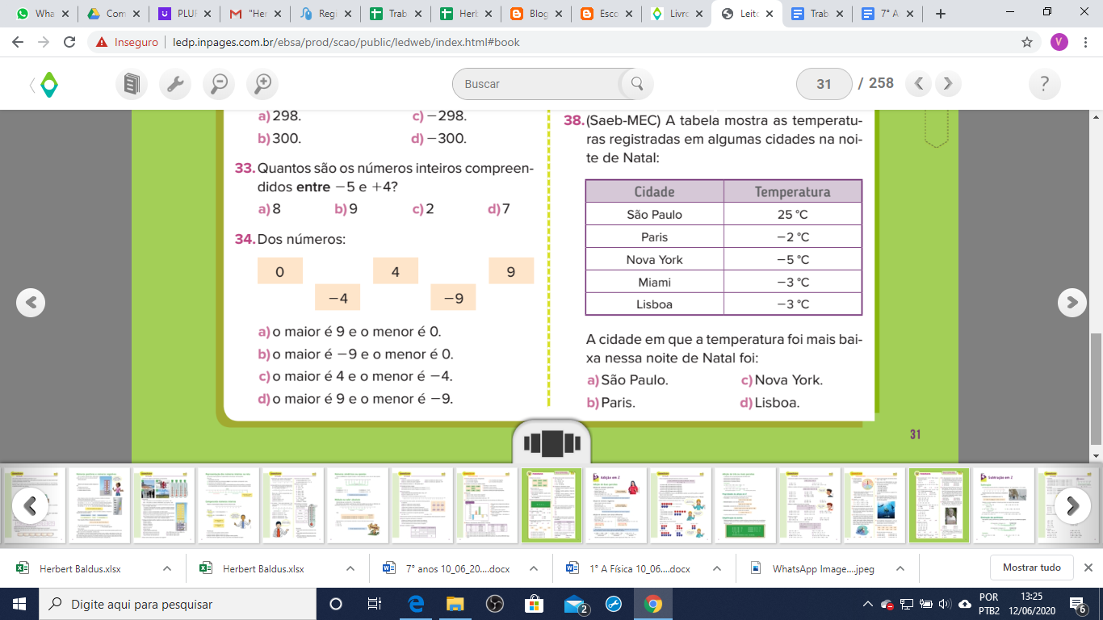Click the Inseguro site warning
Viewport: 1103px width, 620px height.
pos(127,42)
